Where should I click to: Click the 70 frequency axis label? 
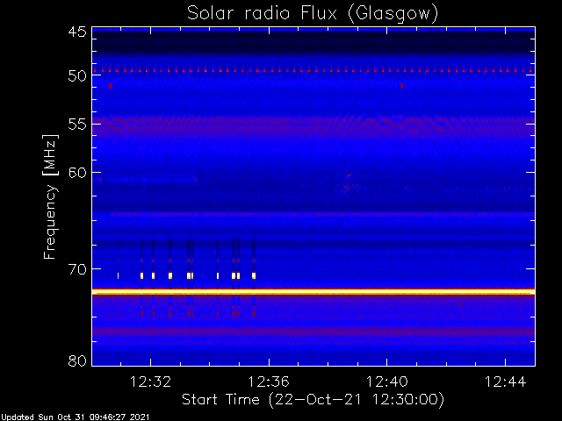77,269
